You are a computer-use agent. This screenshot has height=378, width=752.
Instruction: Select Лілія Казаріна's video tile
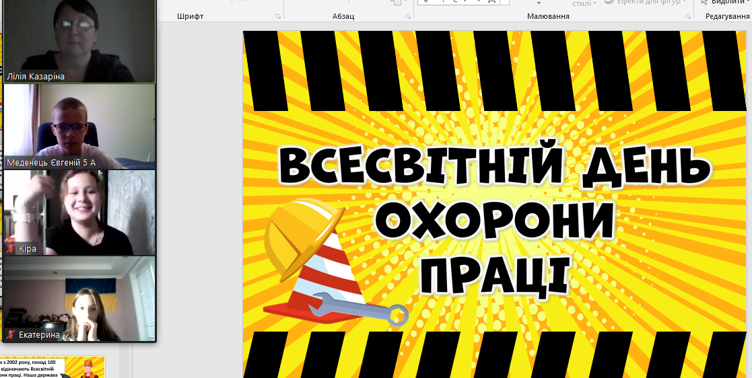79,41
